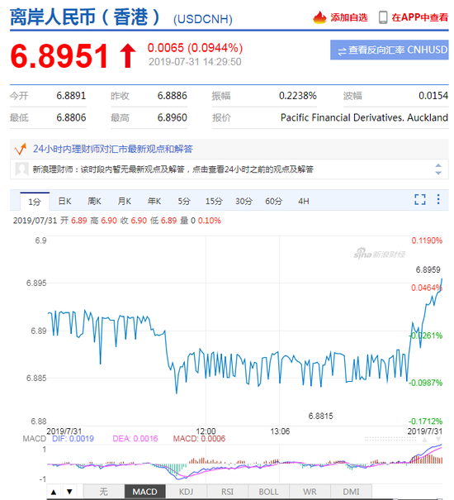Switch to 4H chart tab

(303, 201)
